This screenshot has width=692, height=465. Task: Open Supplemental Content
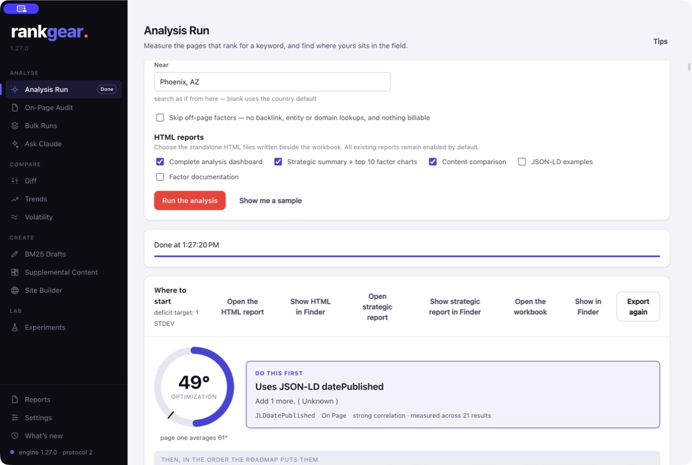pos(64,272)
